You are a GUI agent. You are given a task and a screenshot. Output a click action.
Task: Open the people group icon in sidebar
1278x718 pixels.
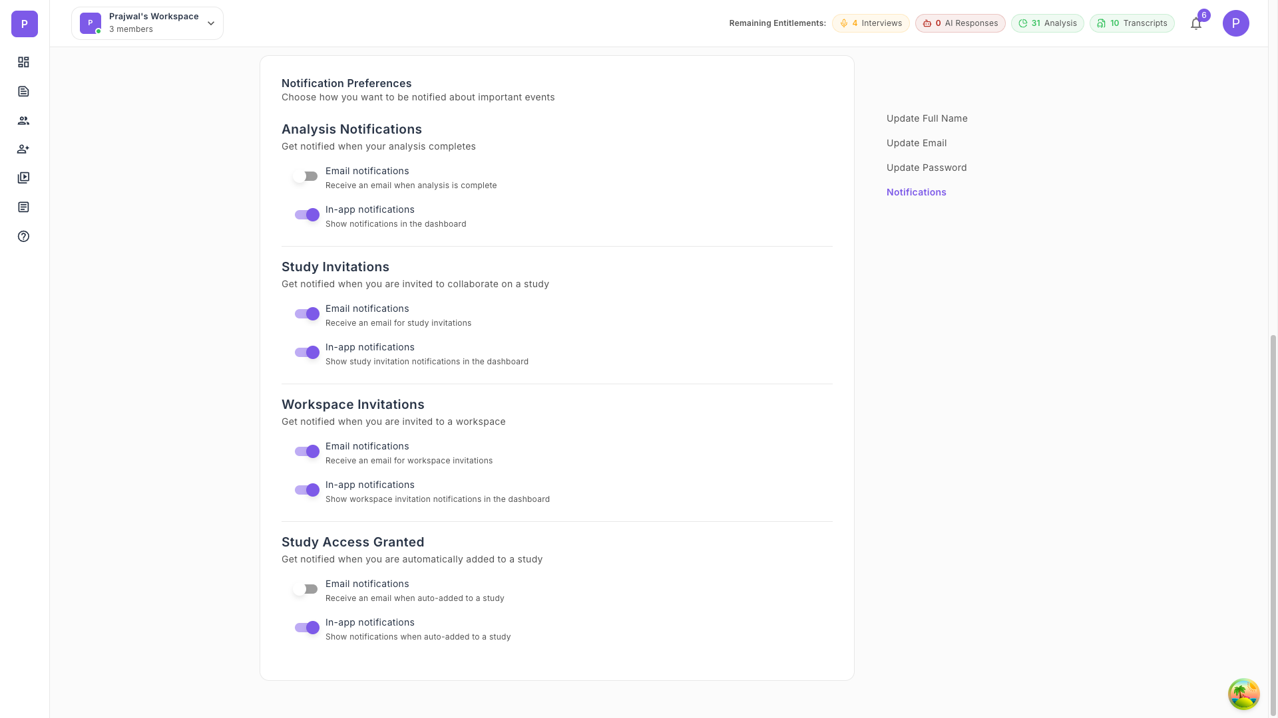pyautogui.click(x=23, y=120)
